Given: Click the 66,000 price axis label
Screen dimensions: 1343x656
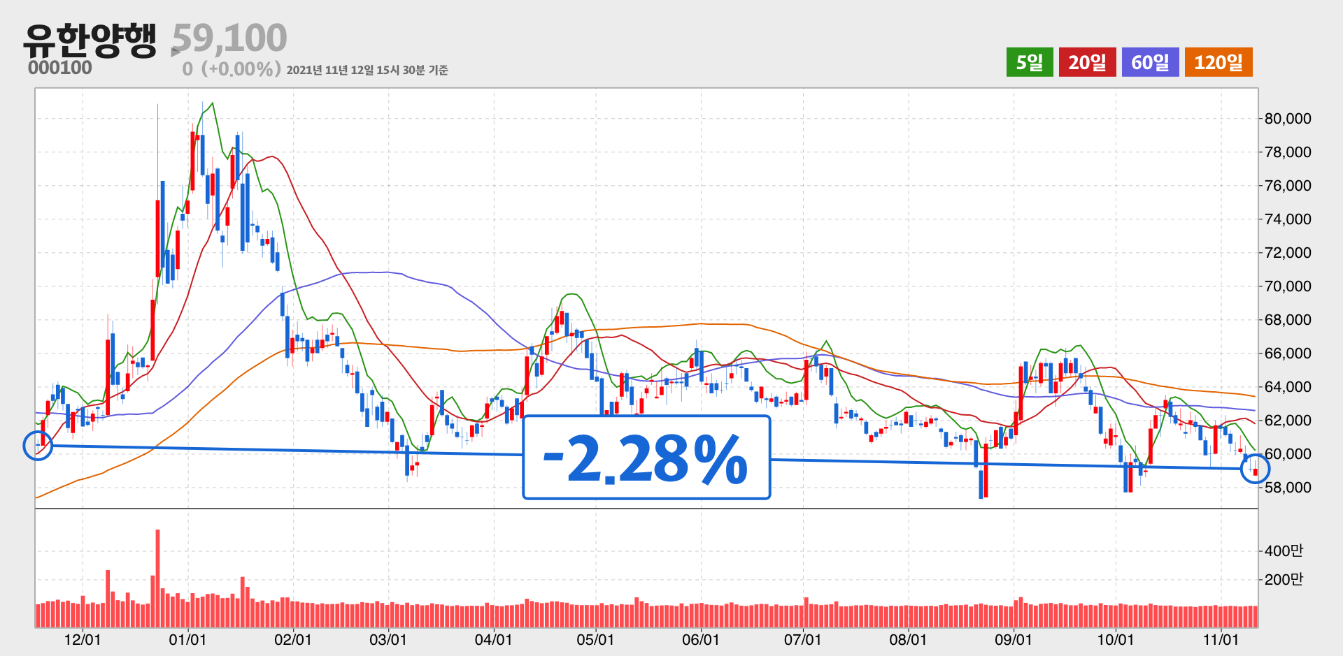Looking at the screenshot, I should click(1288, 353).
